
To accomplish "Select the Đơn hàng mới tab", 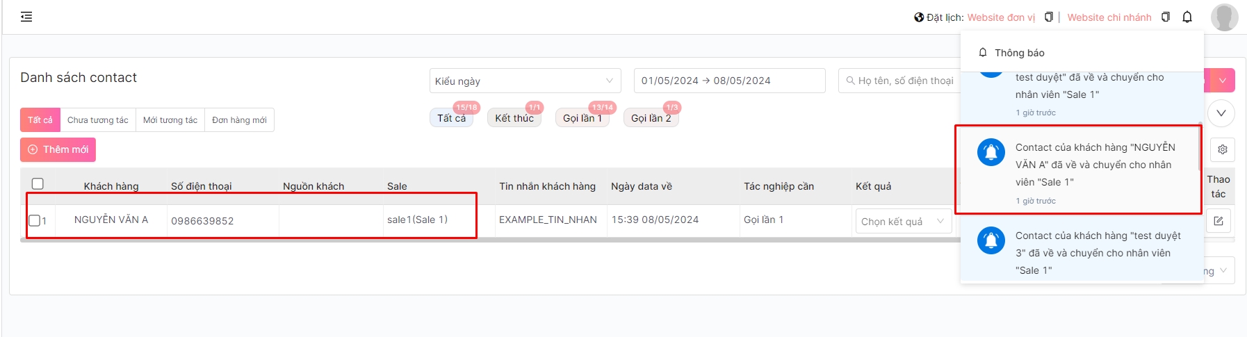I will tap(239, 120).
